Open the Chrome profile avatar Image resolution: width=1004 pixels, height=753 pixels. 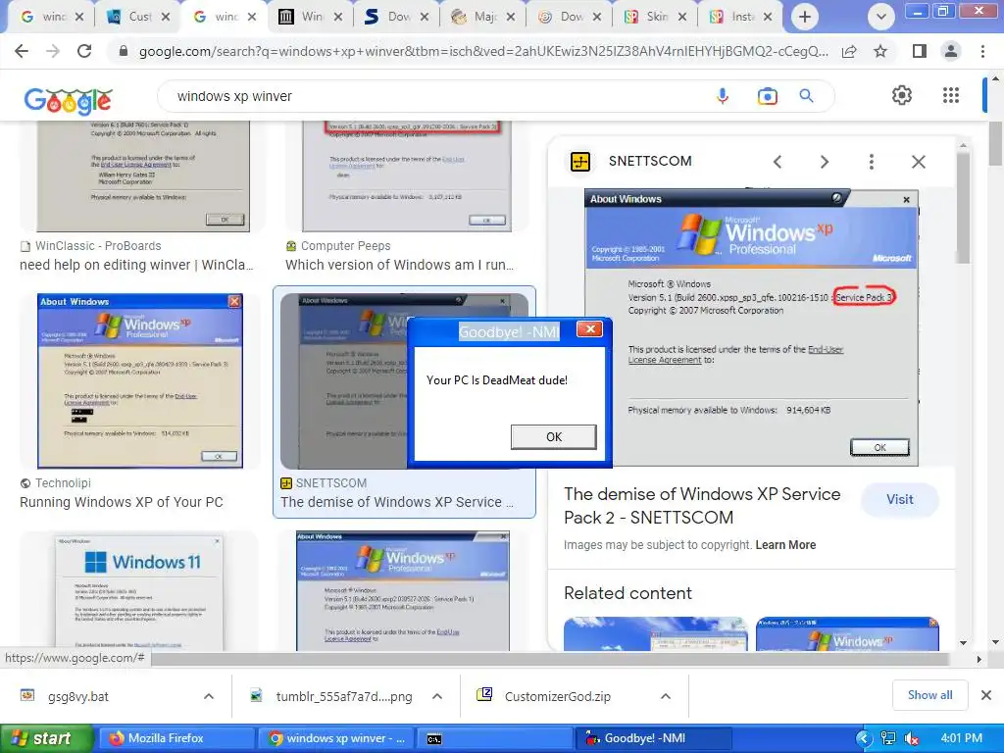tap(951, 51)
